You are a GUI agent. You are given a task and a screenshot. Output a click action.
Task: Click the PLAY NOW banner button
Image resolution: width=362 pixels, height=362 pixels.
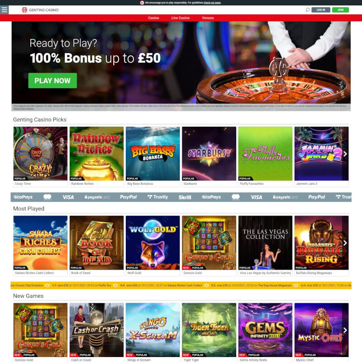52,81
